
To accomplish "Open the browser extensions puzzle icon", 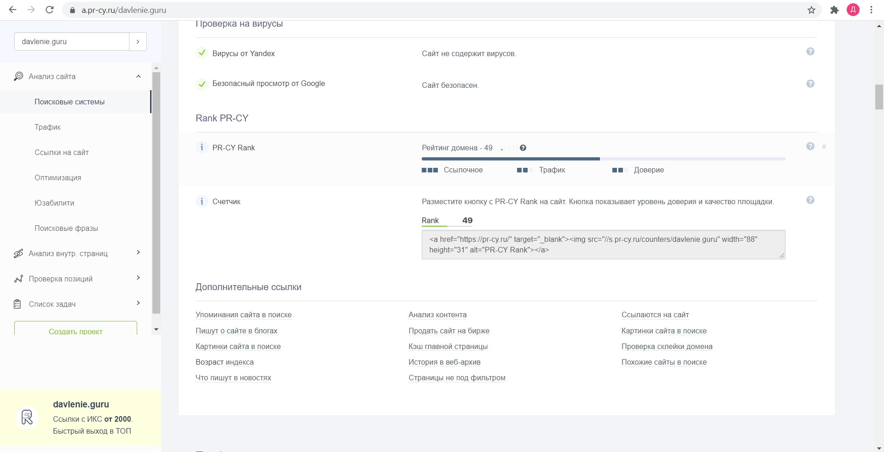I will 834,10.
